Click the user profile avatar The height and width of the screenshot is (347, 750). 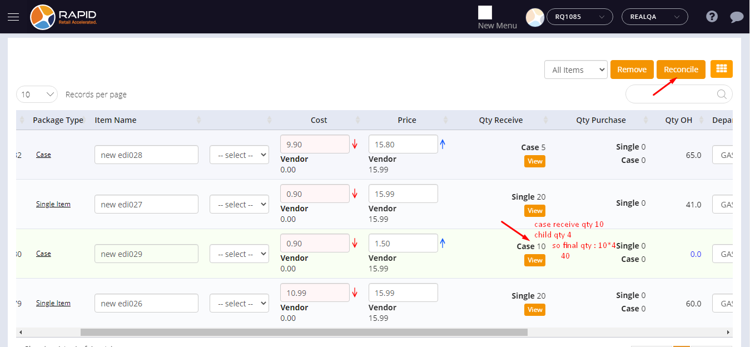(535, 17)
